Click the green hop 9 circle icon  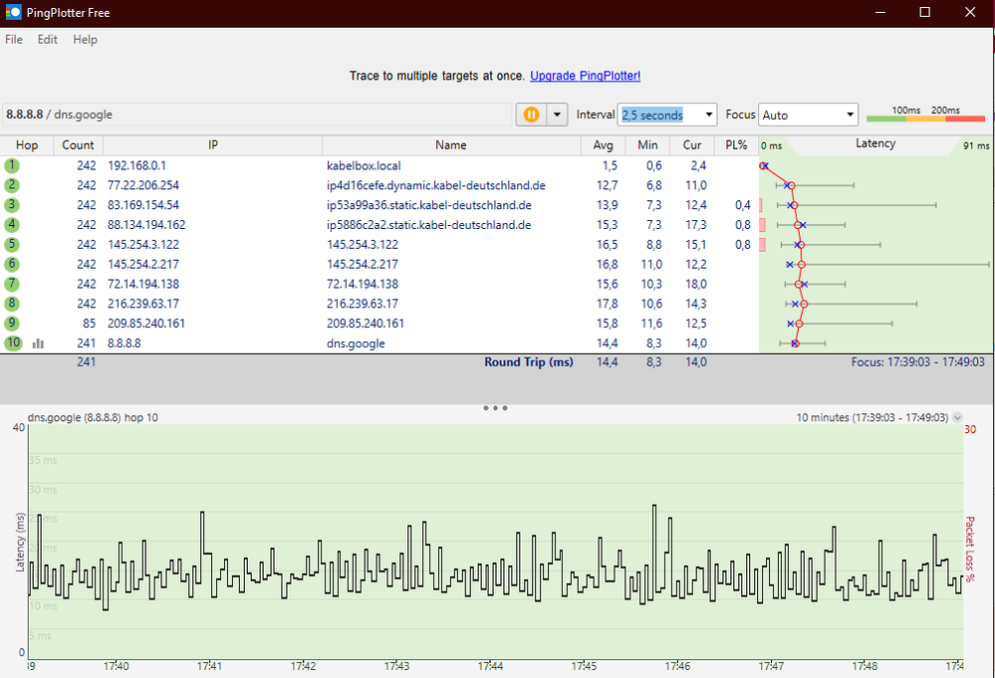pos(12,324)
